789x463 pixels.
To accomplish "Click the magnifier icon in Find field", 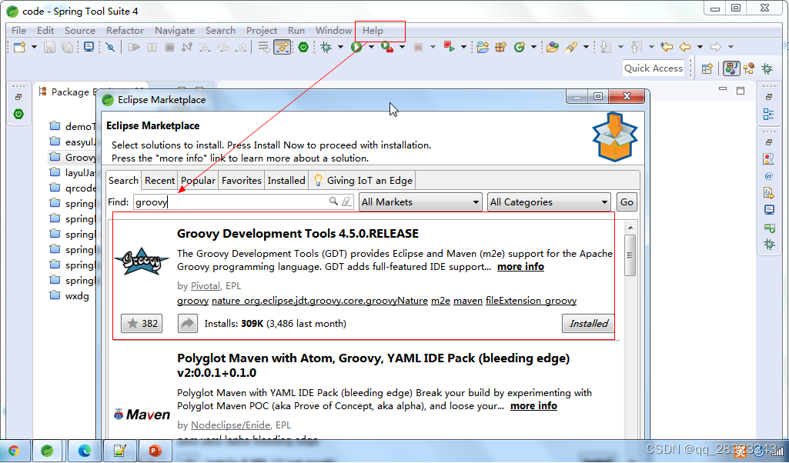I will click(x=333, y=202).
